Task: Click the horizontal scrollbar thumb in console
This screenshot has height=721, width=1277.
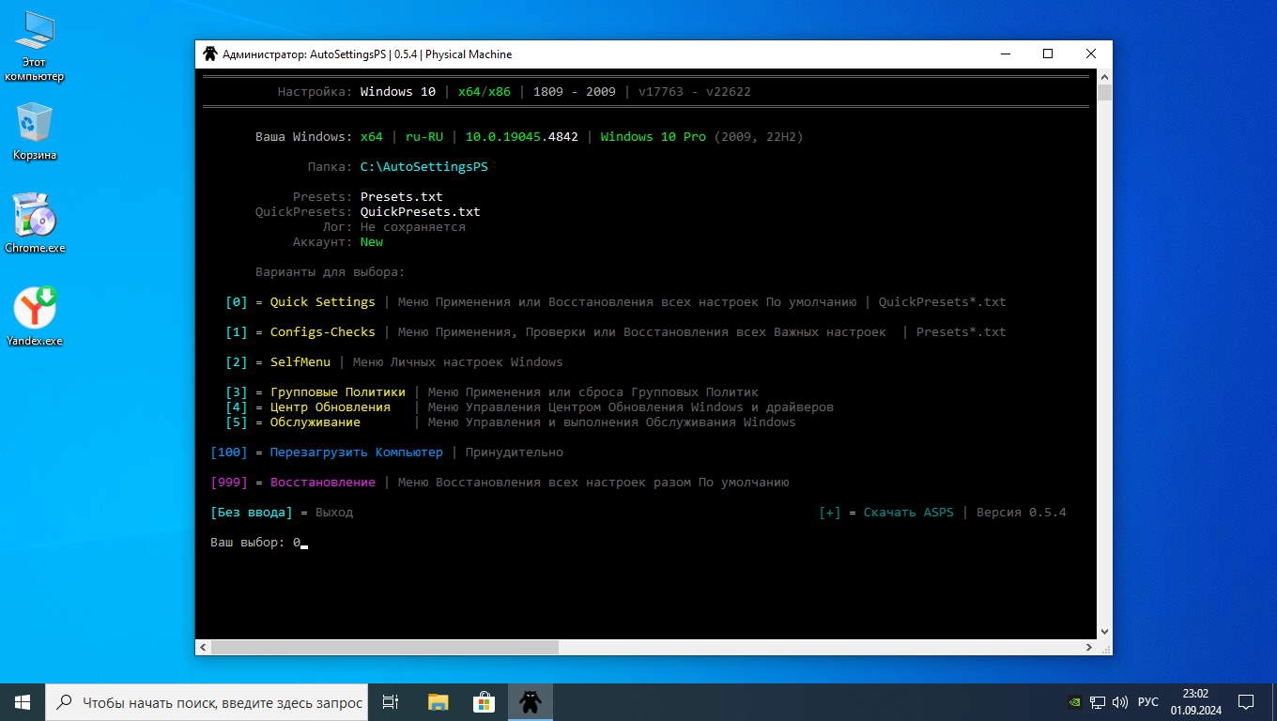Action: click(385, 648)
